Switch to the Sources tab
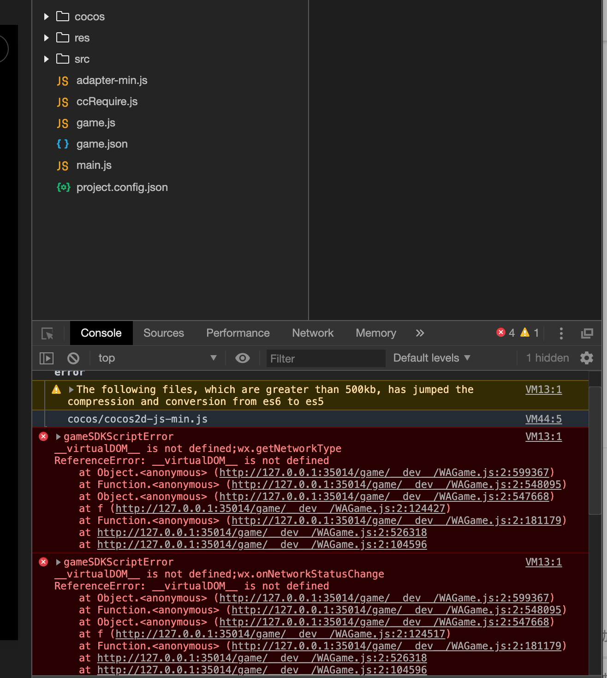The width and height of the screenshot is (607, 678). (x=164, y=333)
